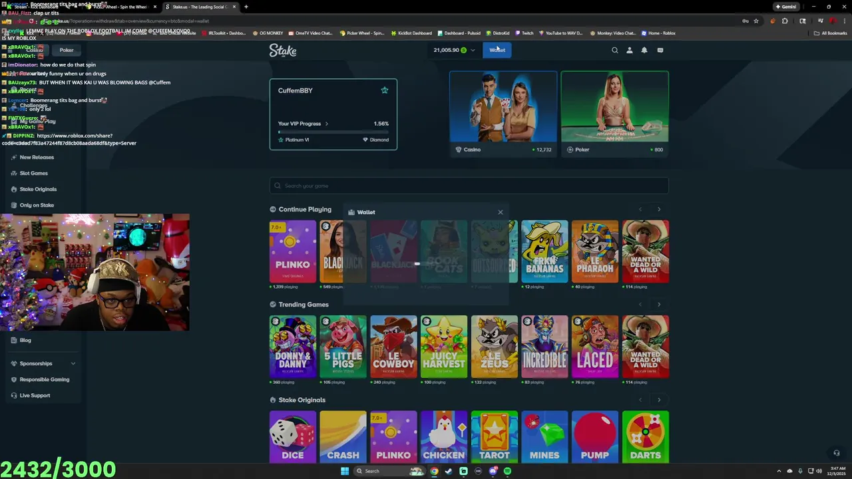The width and height of the screenshot is (852, 479).
Task: Open the Twitch bookmark
Action: 524,33
